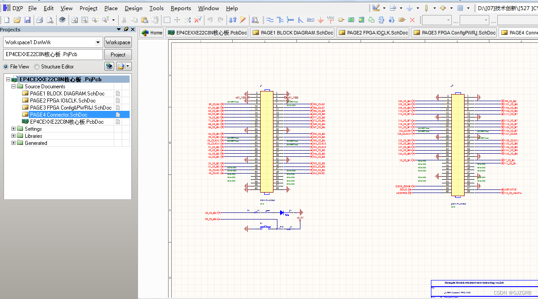Click the Print icon in toolbar

coord(40,20)
